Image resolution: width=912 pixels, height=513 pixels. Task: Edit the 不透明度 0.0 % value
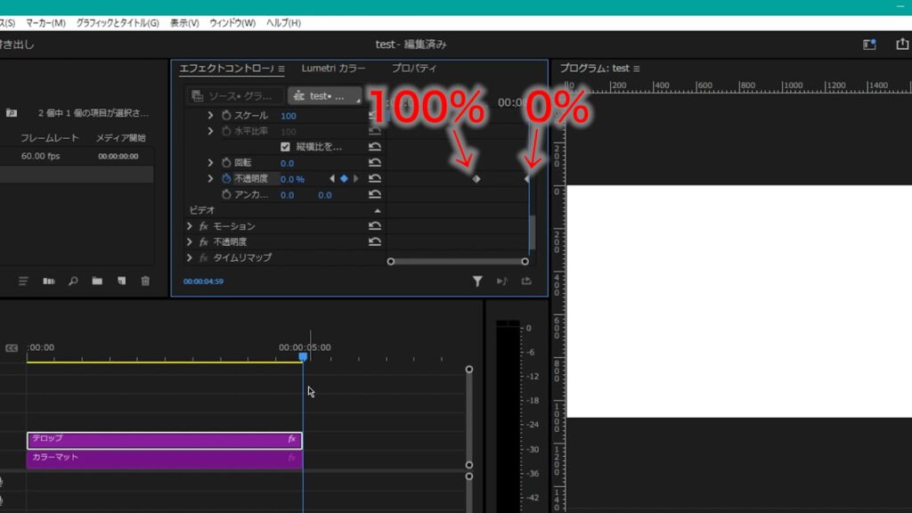[292, 179]
